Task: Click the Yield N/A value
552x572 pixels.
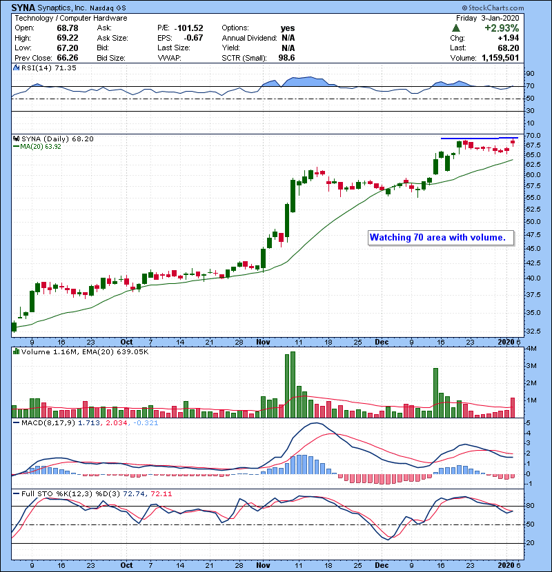Action: coord(288,48)
